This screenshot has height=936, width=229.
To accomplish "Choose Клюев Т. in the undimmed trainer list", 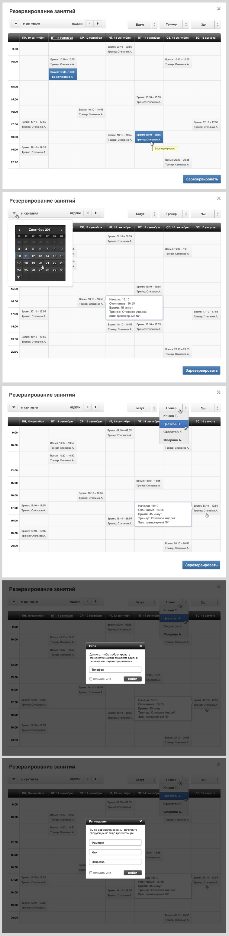I will click(174, 416).
